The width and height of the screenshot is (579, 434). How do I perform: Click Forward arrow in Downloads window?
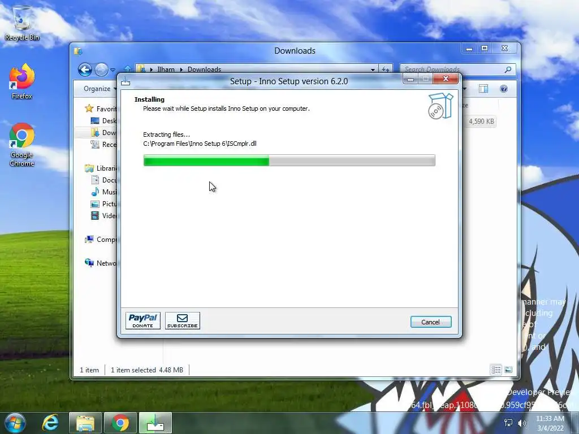click(101, 70)
